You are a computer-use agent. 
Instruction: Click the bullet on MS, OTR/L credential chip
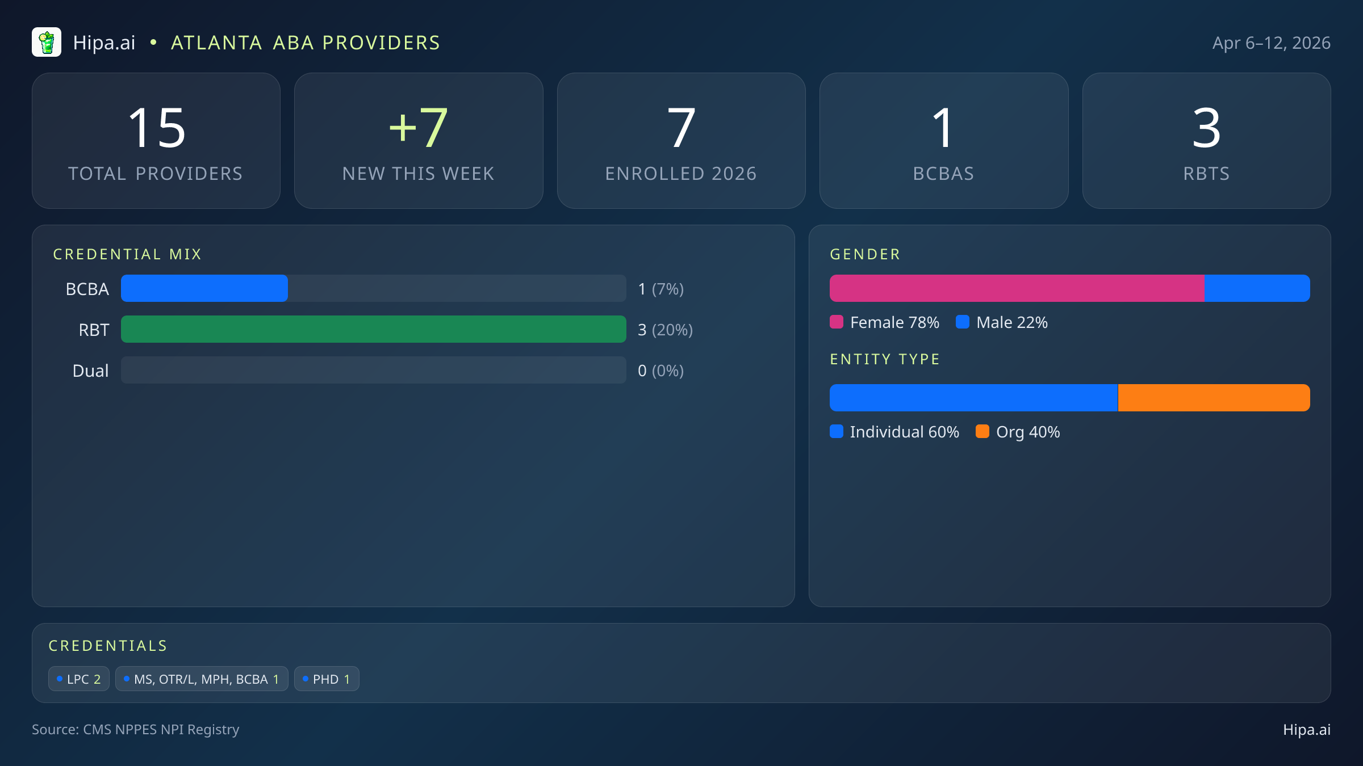pyautogui.click(x=127, y=678)
